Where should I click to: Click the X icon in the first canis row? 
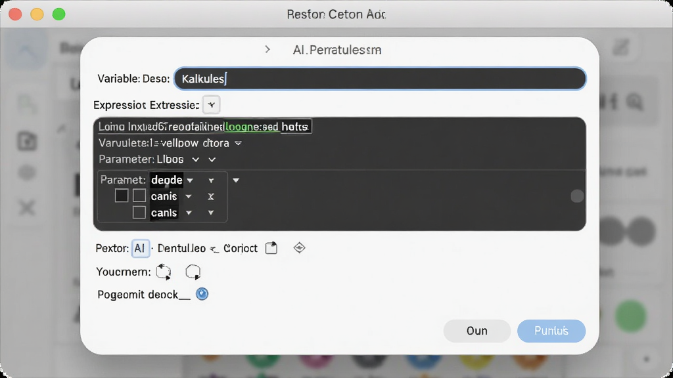pos(211,196)
